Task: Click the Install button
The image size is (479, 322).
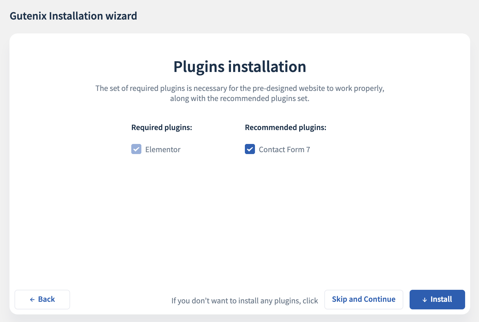Action: [x=437, y=299]
